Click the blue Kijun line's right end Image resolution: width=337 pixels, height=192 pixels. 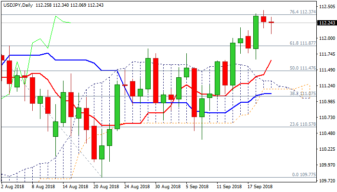click(271, 94)
